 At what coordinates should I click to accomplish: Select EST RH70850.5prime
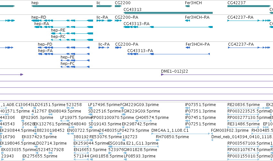click(172, 137)
